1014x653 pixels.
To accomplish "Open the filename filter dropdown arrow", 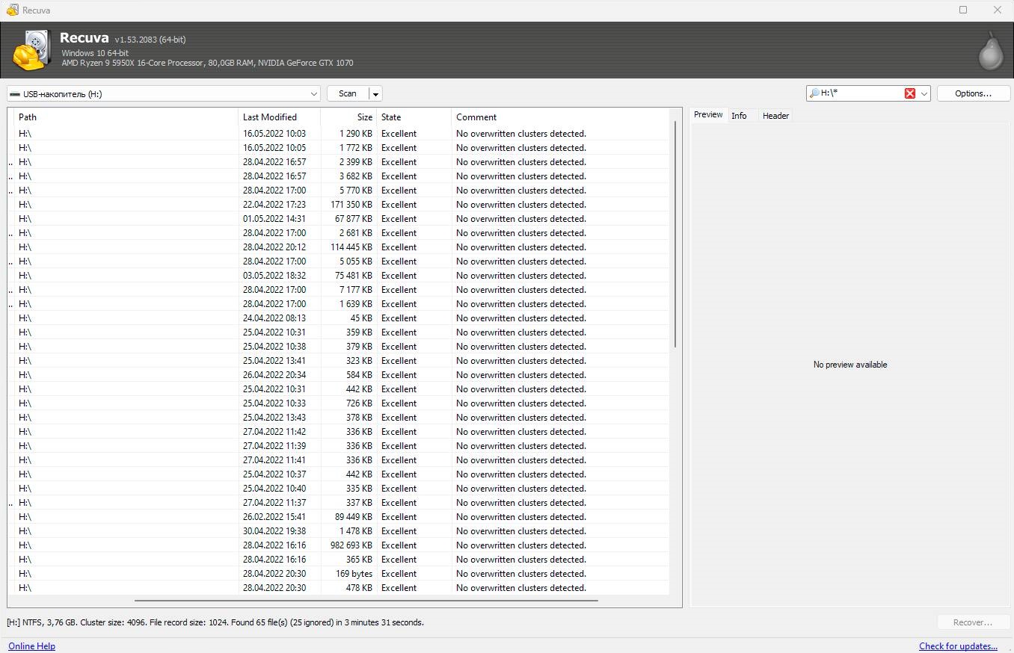I will tap(924, 93).
